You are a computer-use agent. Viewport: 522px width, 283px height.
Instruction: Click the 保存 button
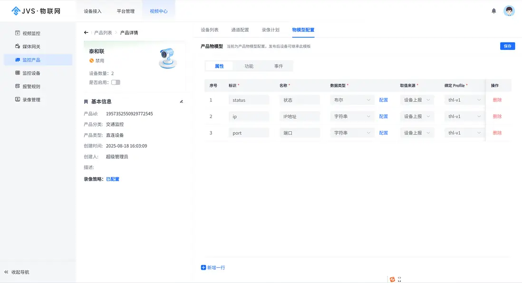[507, 46]
